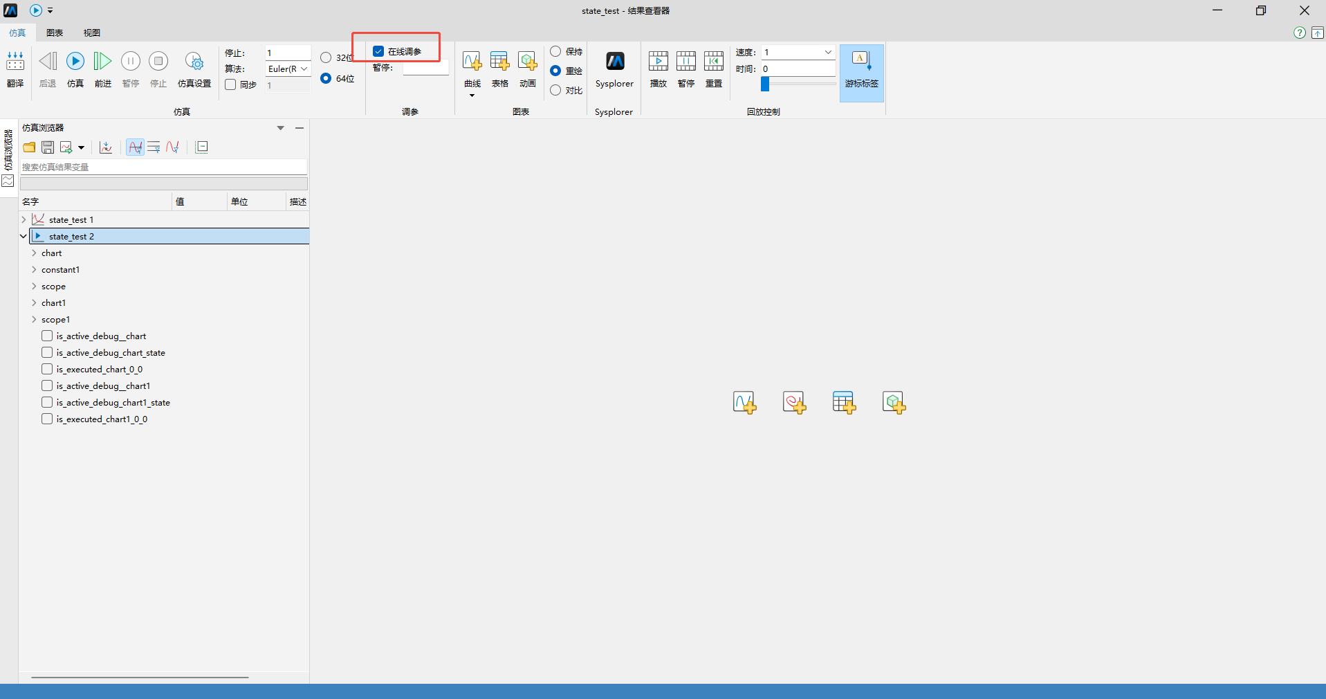This screenshot has width=1326, height=699.
Task: Select the 32位 radio button
Action: coord(326,57)
